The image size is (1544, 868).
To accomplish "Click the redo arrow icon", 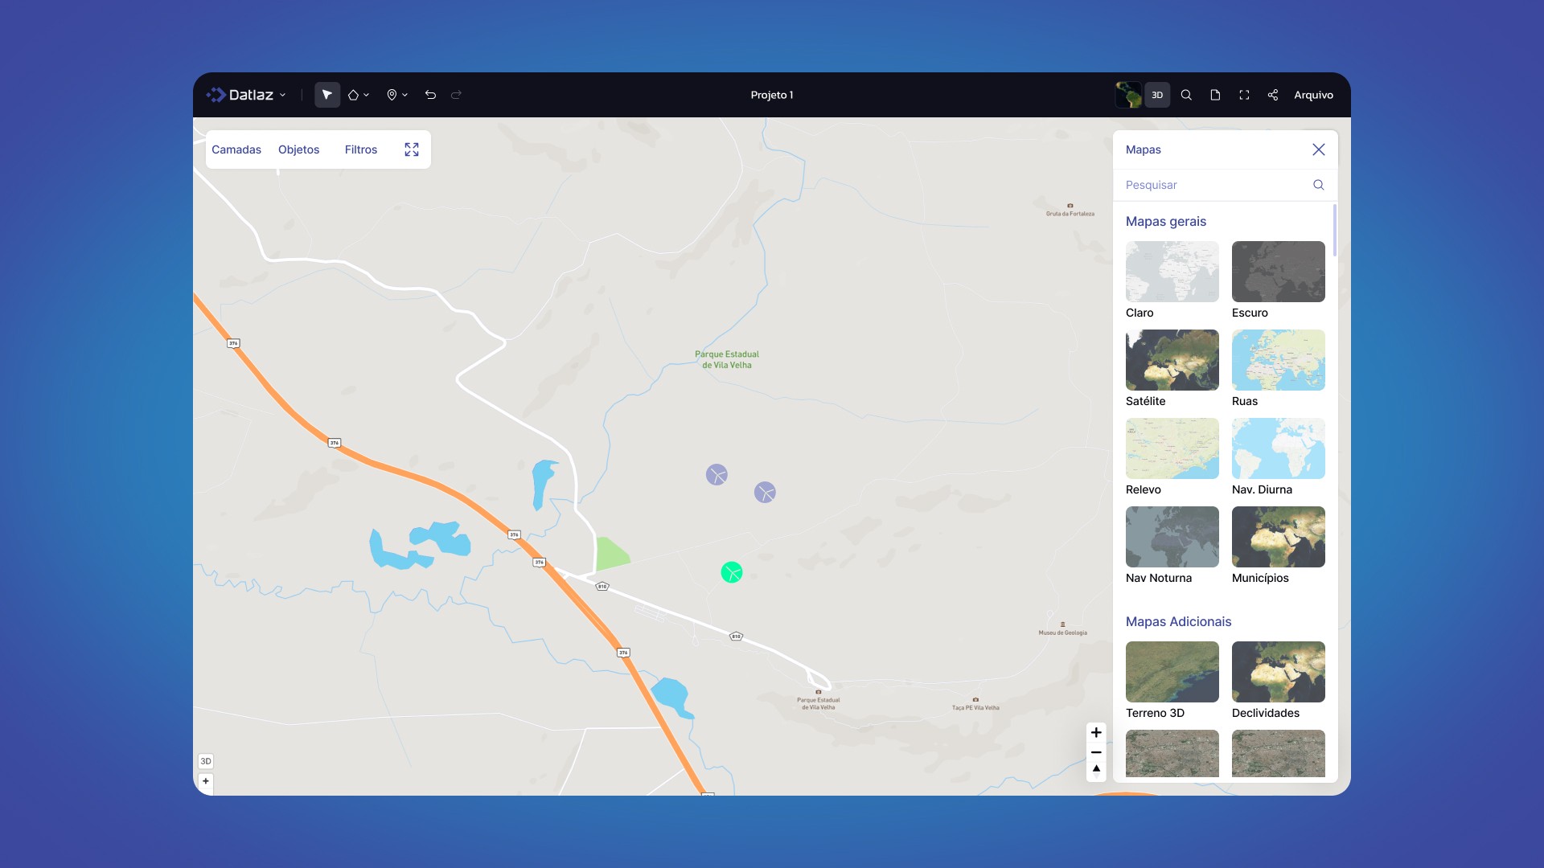I will pos(456,95).
